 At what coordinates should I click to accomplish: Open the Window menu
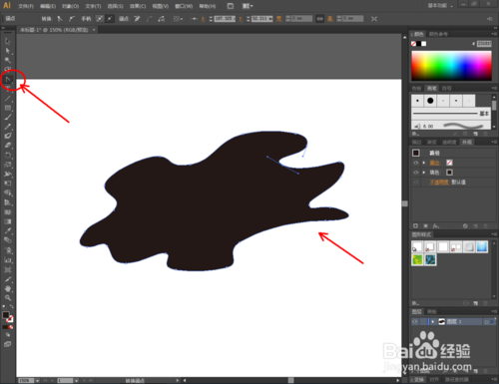coord(184,6)
